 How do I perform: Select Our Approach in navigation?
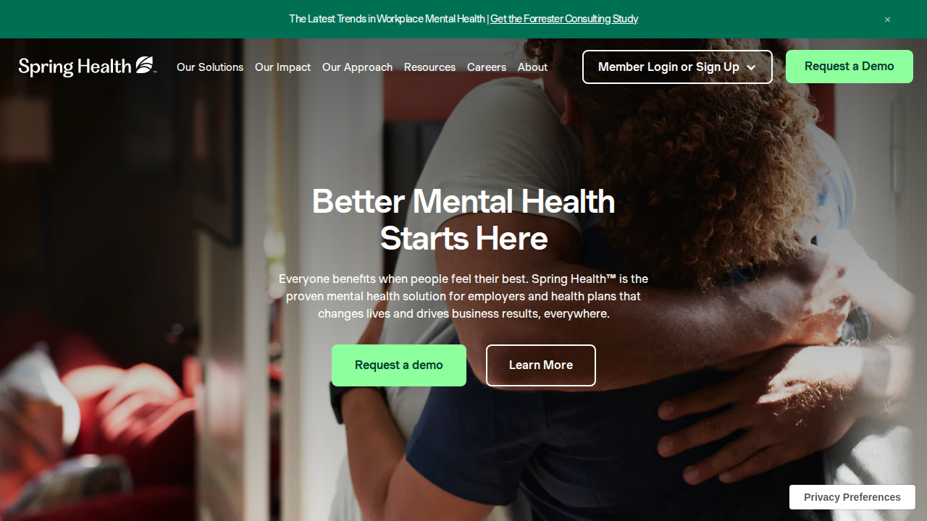point(357,67)
